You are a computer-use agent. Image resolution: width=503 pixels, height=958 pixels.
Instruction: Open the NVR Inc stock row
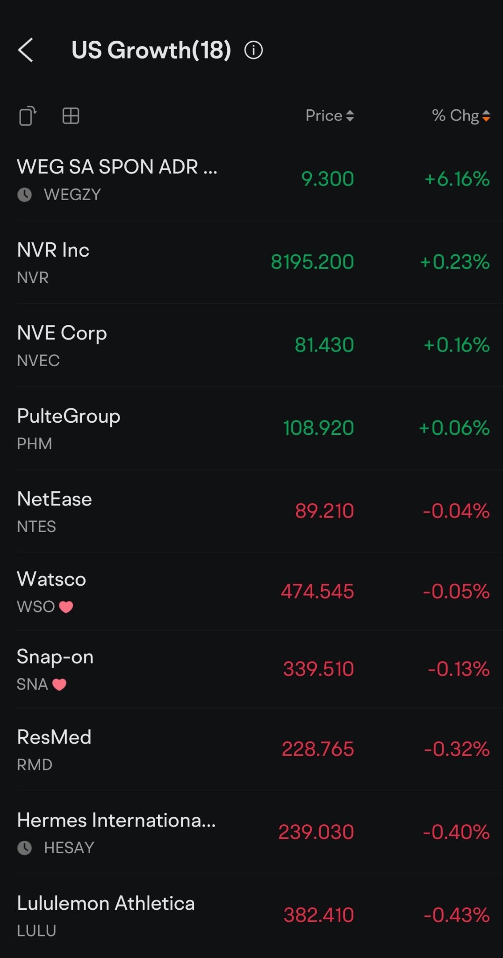[251, 262]
